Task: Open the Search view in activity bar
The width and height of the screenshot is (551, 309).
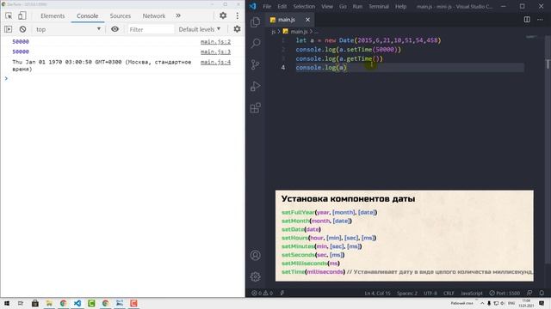Action: coord(256,43)
